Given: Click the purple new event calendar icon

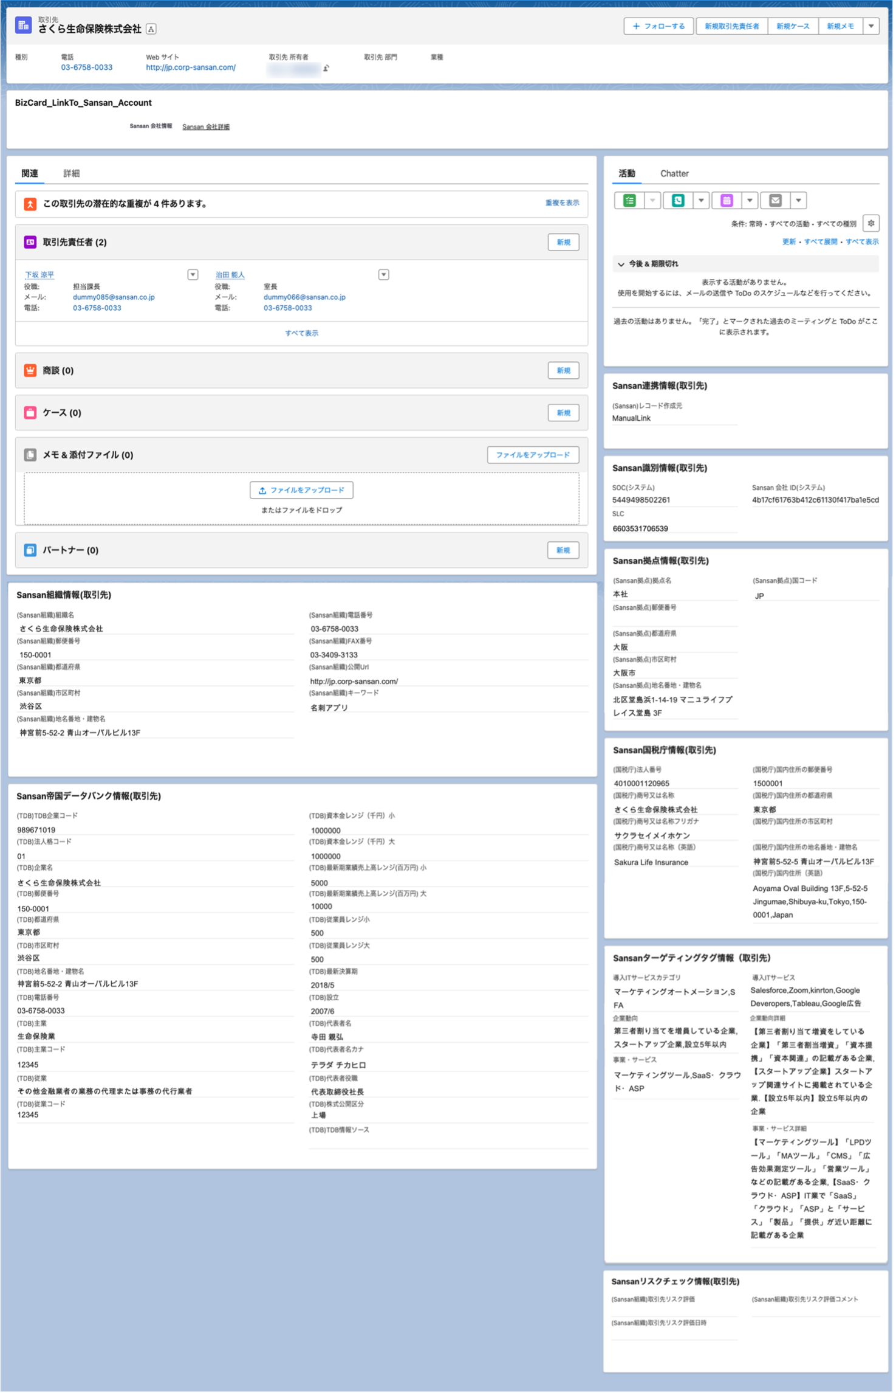Looking at the screenshot, I should click(x=727, y=201).
